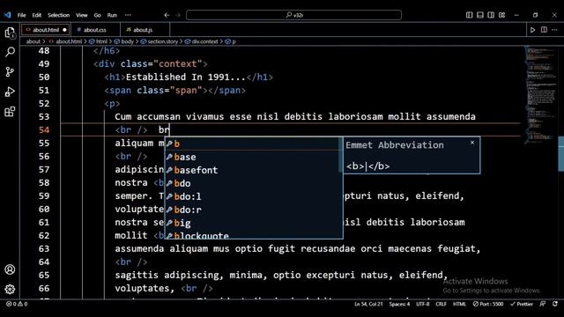Image resolution: width=564 pixels, height=317 pixels.
Task: Select the 'b' Emmet suggestion
Action: coord(253,144)
